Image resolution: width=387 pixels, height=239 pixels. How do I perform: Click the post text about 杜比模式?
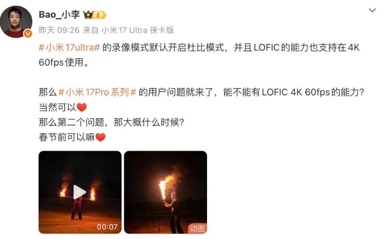pyautogui.click(x=163, y=47)
